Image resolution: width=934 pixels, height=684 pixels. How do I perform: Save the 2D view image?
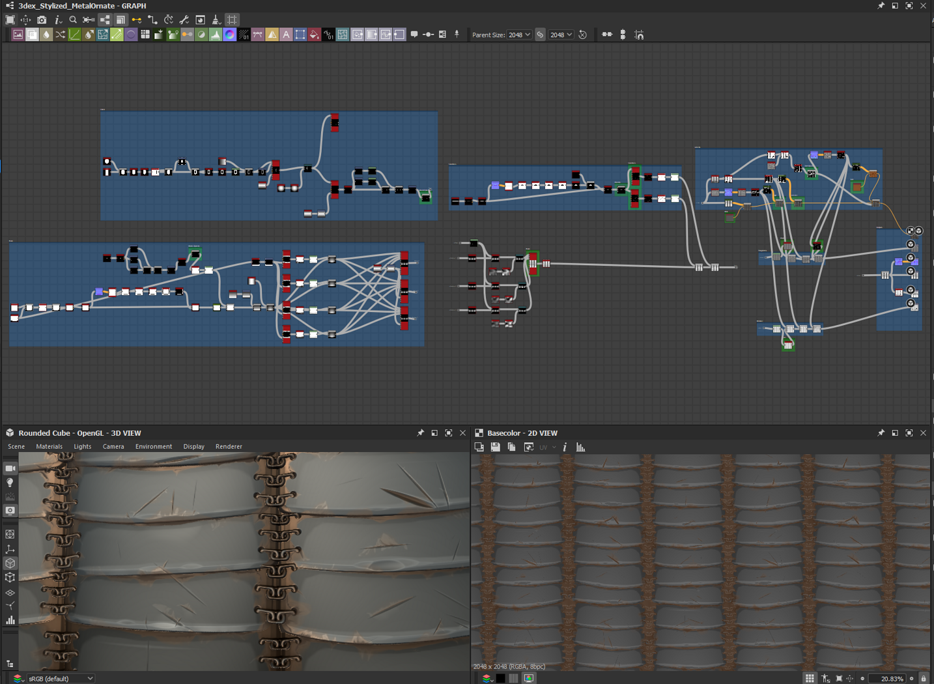496,447
